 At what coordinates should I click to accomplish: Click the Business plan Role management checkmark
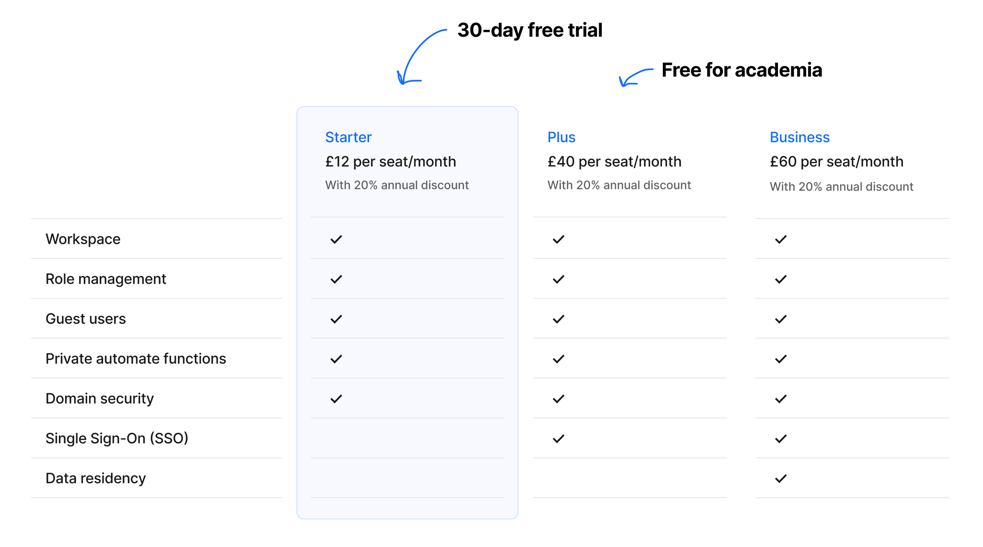781,279
